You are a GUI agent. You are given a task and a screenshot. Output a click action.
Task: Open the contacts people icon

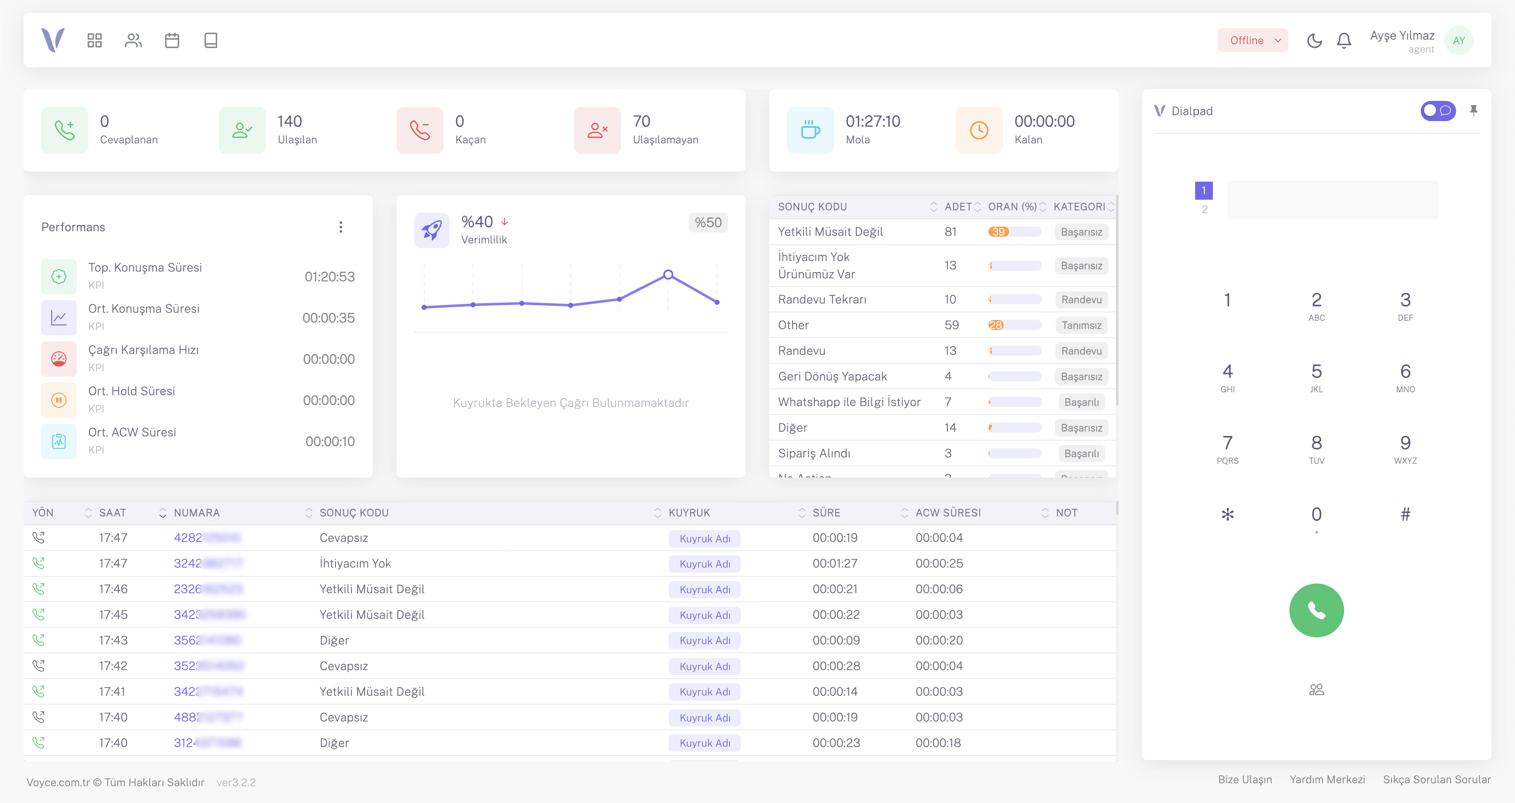133,40
